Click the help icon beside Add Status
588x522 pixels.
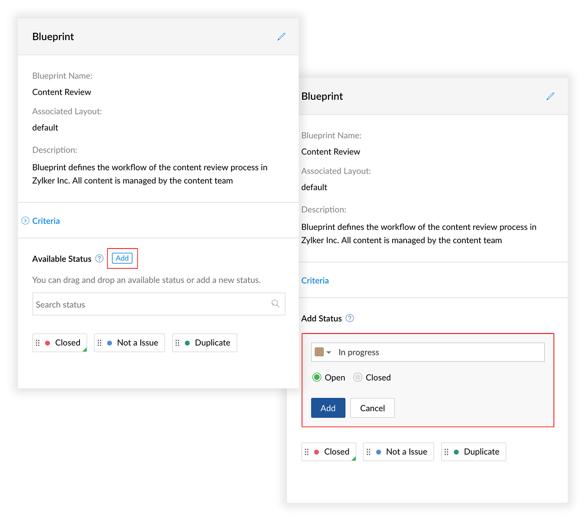pos(350,318)
